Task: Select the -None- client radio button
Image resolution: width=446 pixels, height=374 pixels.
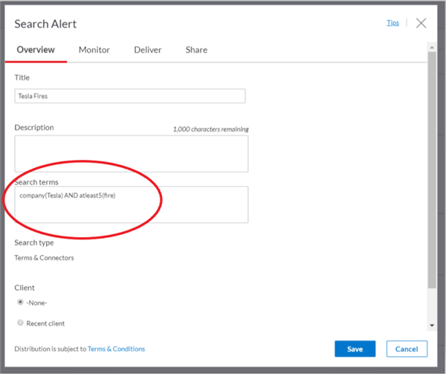Action: tap(20, 302)
